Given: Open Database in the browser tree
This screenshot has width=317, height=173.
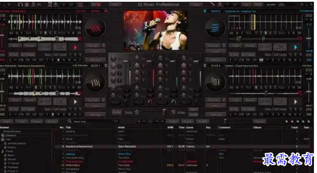Looking at the screenshot, I should click(11, 135).
